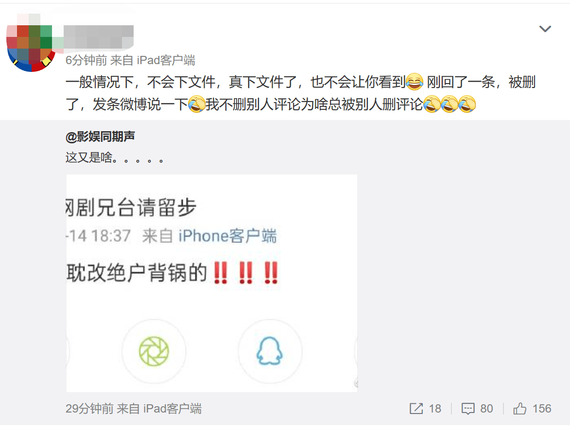Screen dimensions: 570x431
Task: Open the comment bubble icon
Action: (468, 409)
